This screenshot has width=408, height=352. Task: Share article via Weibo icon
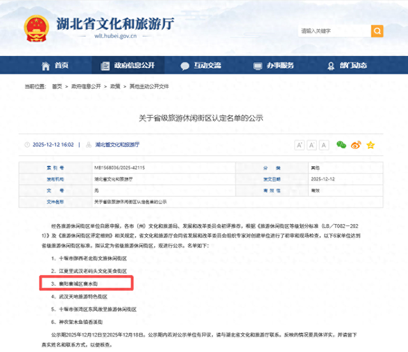coord(356,144)
